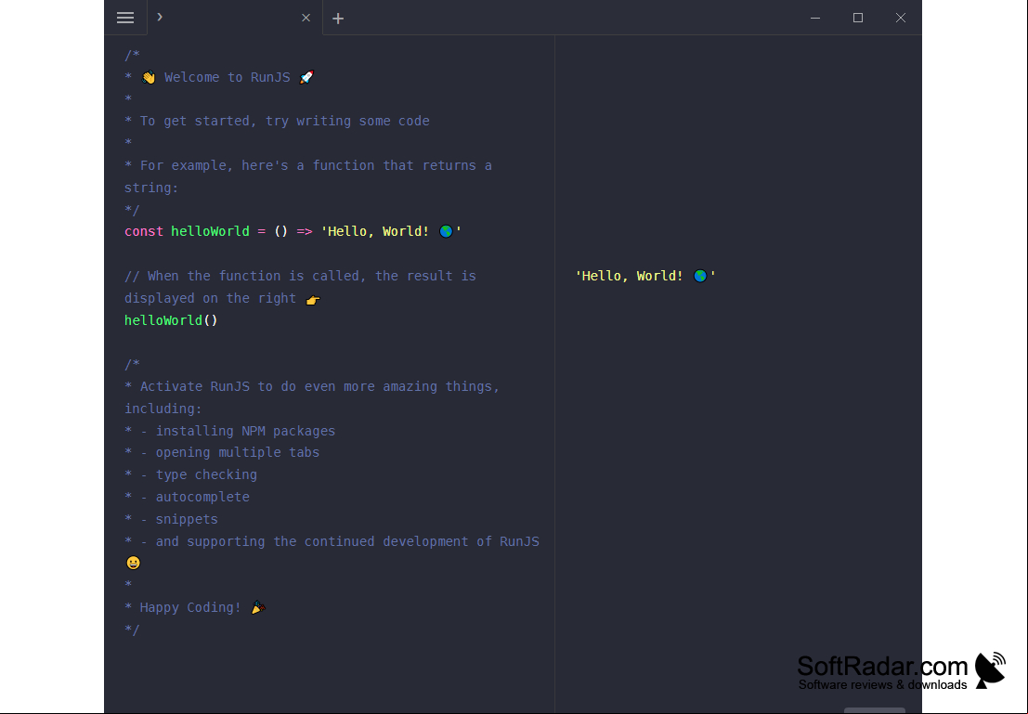Minimize the RunJS window
Viewport: 1028px width, 714px height.
[x=815, y=18]
